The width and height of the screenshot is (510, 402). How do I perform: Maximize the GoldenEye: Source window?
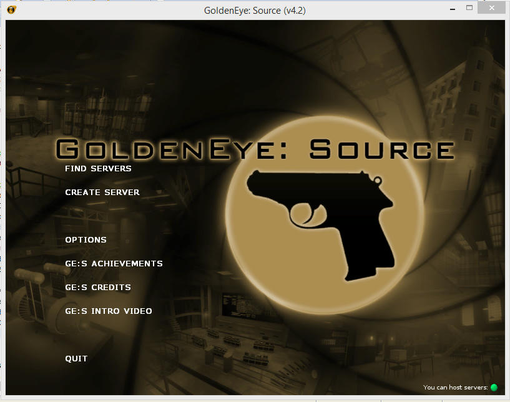click(469, 8)
